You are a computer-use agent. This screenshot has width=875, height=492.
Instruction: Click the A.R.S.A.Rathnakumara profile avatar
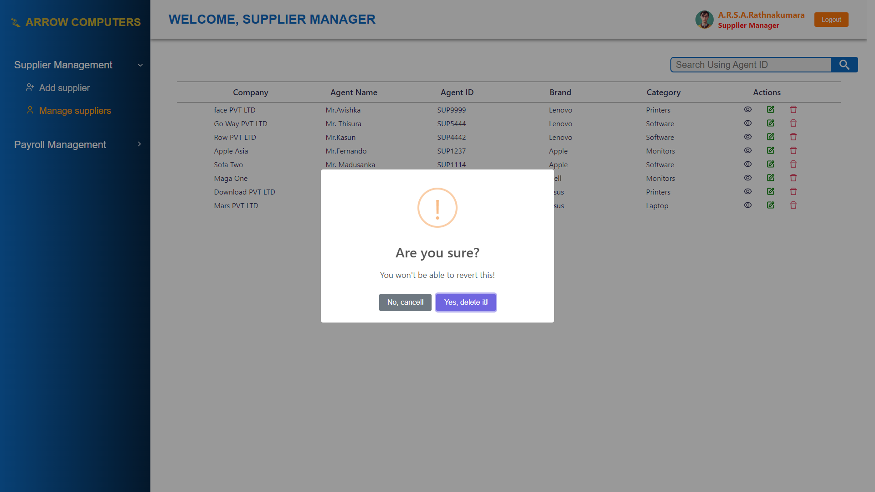(x=704, y=20)
